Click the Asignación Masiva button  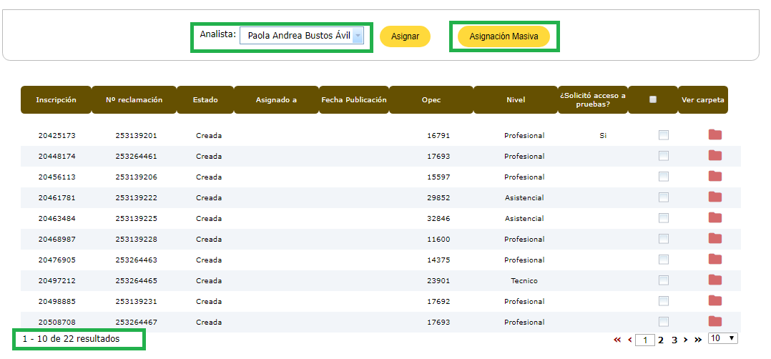[x=504, y=36]
